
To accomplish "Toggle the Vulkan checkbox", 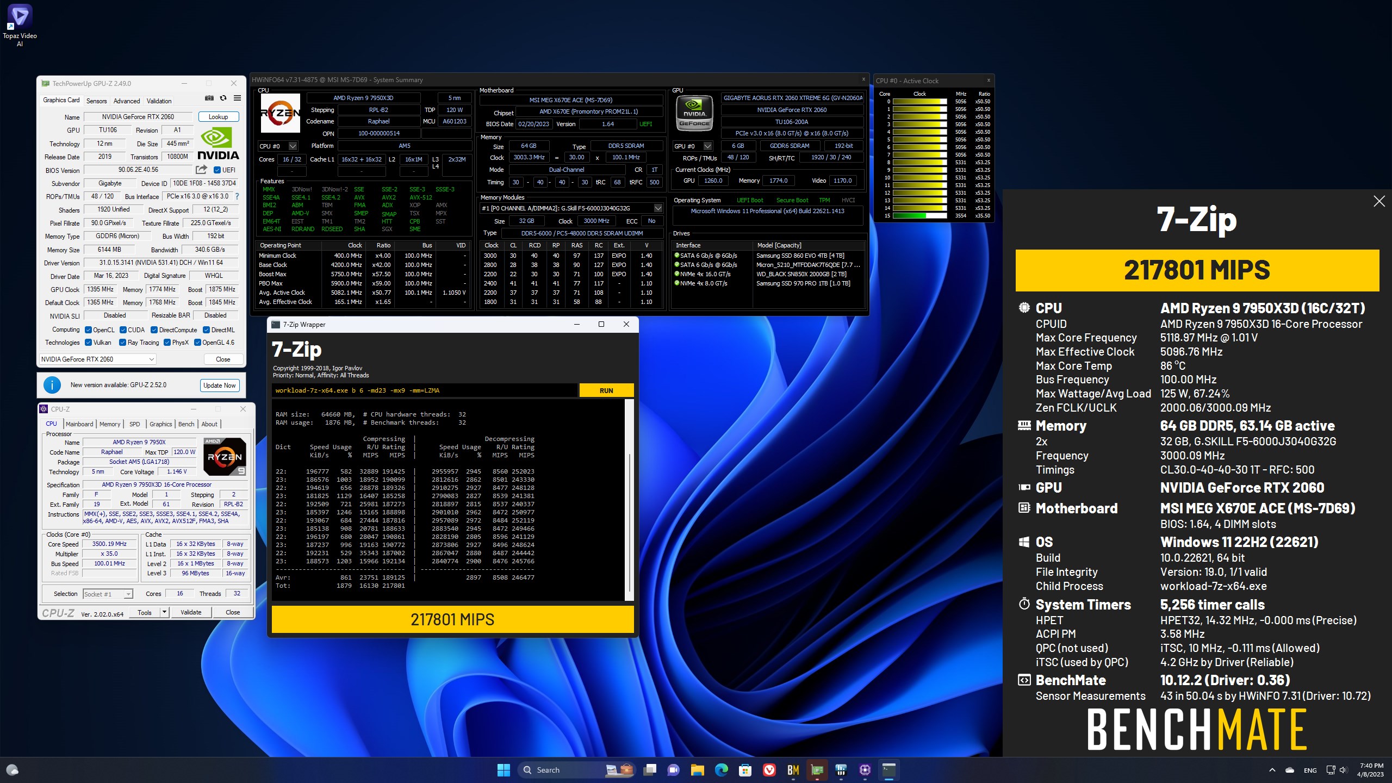I will (89, 343).
